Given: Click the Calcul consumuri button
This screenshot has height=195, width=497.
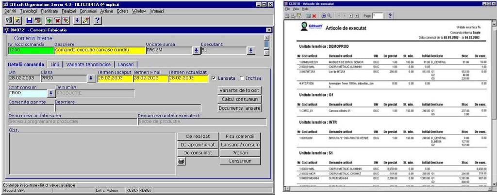Looking at the screenshot, I should pos(240,99).
